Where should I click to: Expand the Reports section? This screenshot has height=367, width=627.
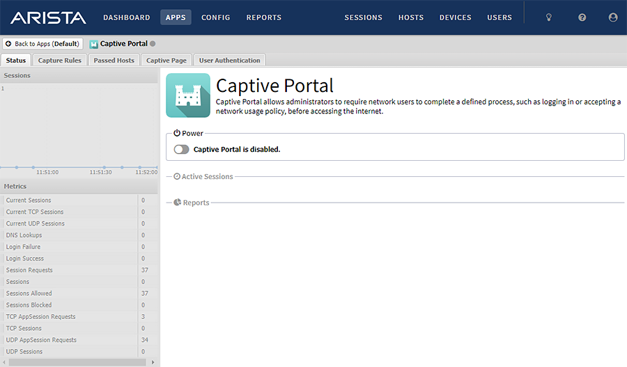coord(196,202)
